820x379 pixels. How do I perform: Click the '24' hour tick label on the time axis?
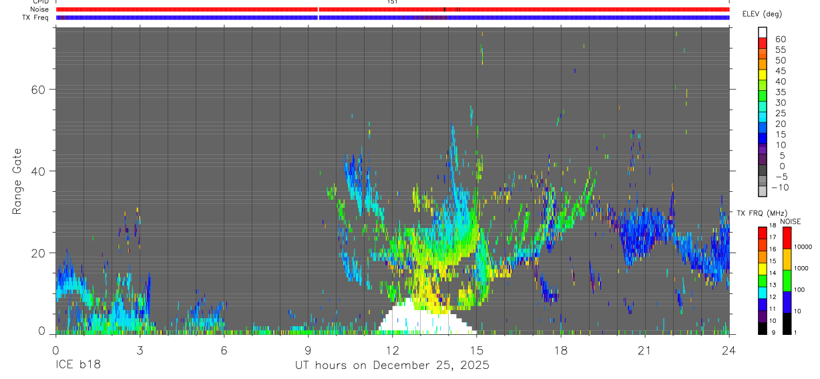click(729, 350)
